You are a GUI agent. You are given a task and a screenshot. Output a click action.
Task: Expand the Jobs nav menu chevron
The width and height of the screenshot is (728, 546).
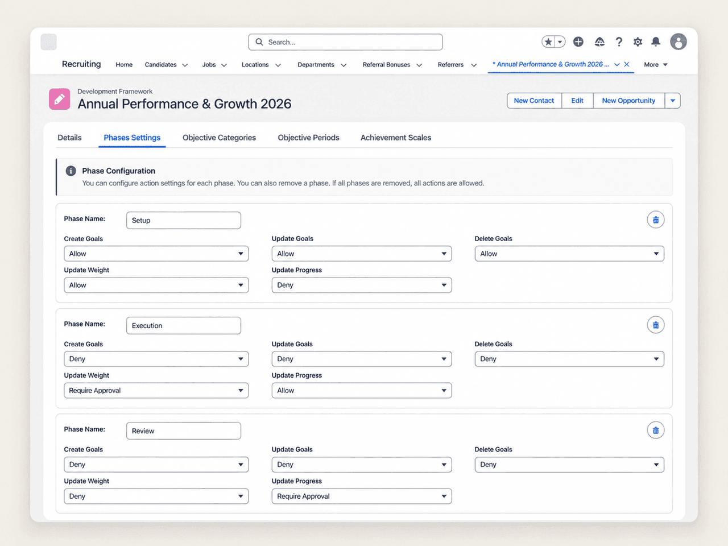tap(224, 65)
